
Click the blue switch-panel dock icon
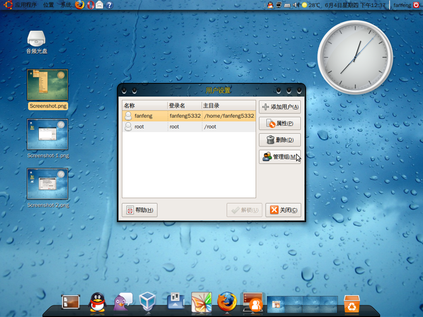(x=176, y=302)
